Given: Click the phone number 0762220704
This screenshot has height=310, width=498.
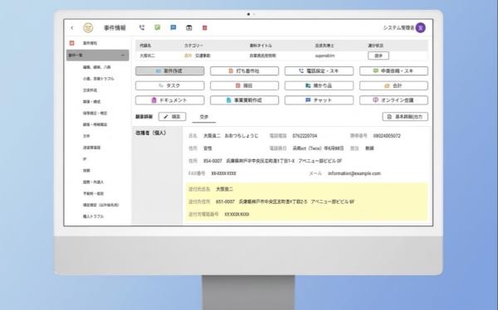Looking at the screenshot, I should pos(305,136).
